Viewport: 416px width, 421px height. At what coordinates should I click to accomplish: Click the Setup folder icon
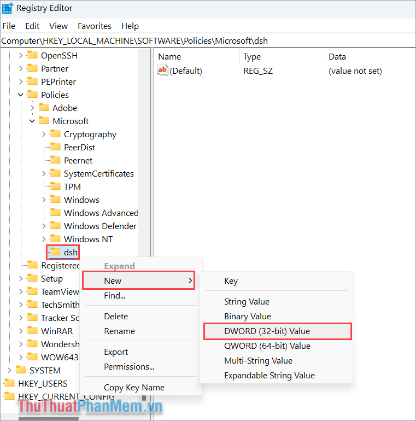coord(32,278)
